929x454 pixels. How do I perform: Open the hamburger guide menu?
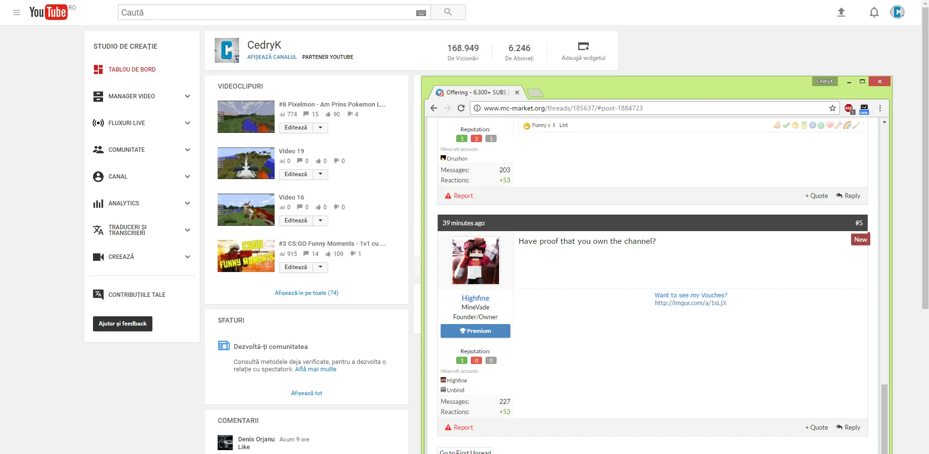point(17,12)
